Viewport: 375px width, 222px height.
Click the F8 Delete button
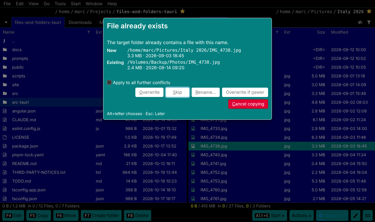[137, 216]
